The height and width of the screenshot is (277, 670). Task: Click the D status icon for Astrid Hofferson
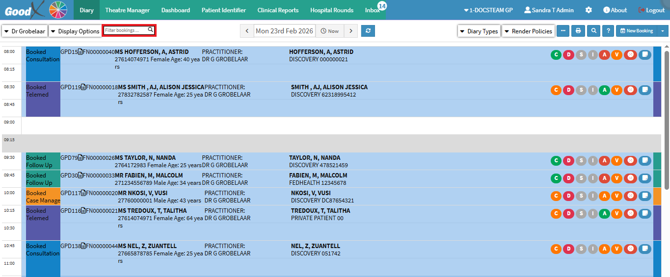tap(568, 54)
